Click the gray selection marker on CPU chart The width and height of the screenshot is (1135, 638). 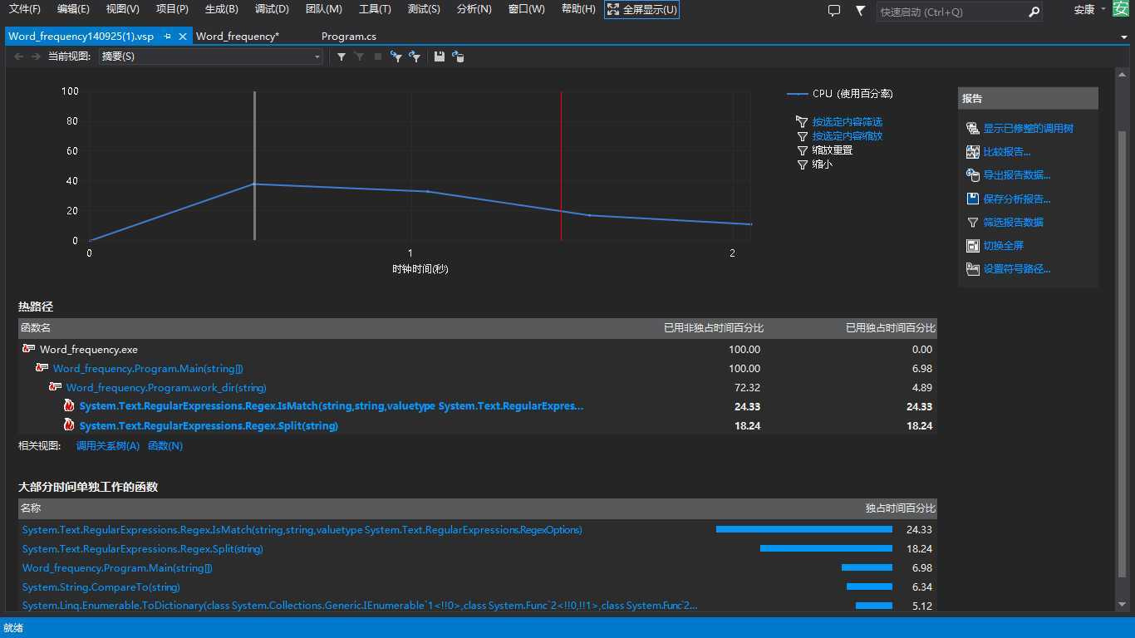point(254,166)
